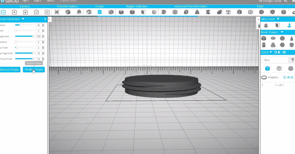Collapse the left panel with arrow

(x=49, y=19)
